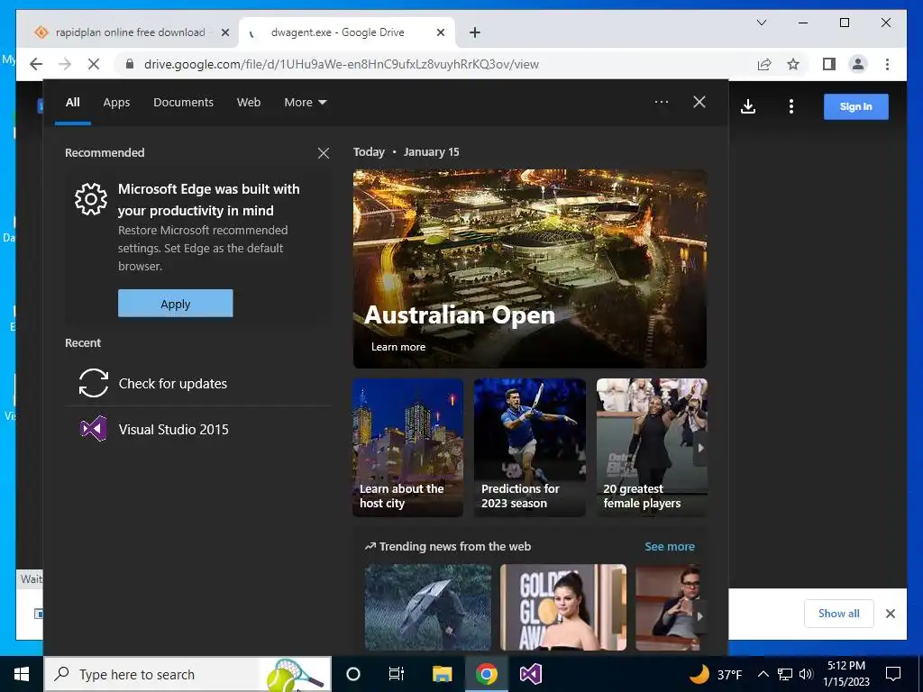Image resolution: width=923 pixels, height=692 pixels.
Task: Download the Google Drive file
Action: 748,106
